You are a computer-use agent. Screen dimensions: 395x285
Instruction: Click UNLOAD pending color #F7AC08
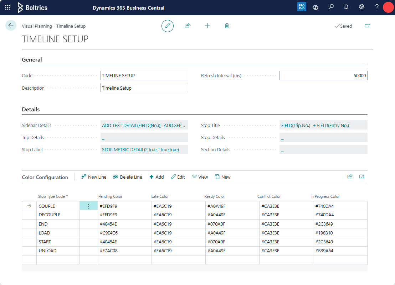click(x=125, y=251)
